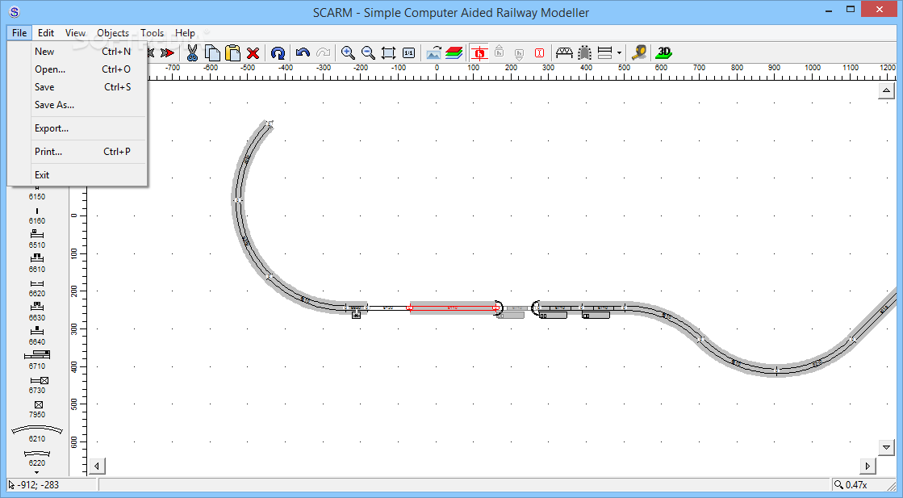Switch to the green 3D view icon

point(664,53)
